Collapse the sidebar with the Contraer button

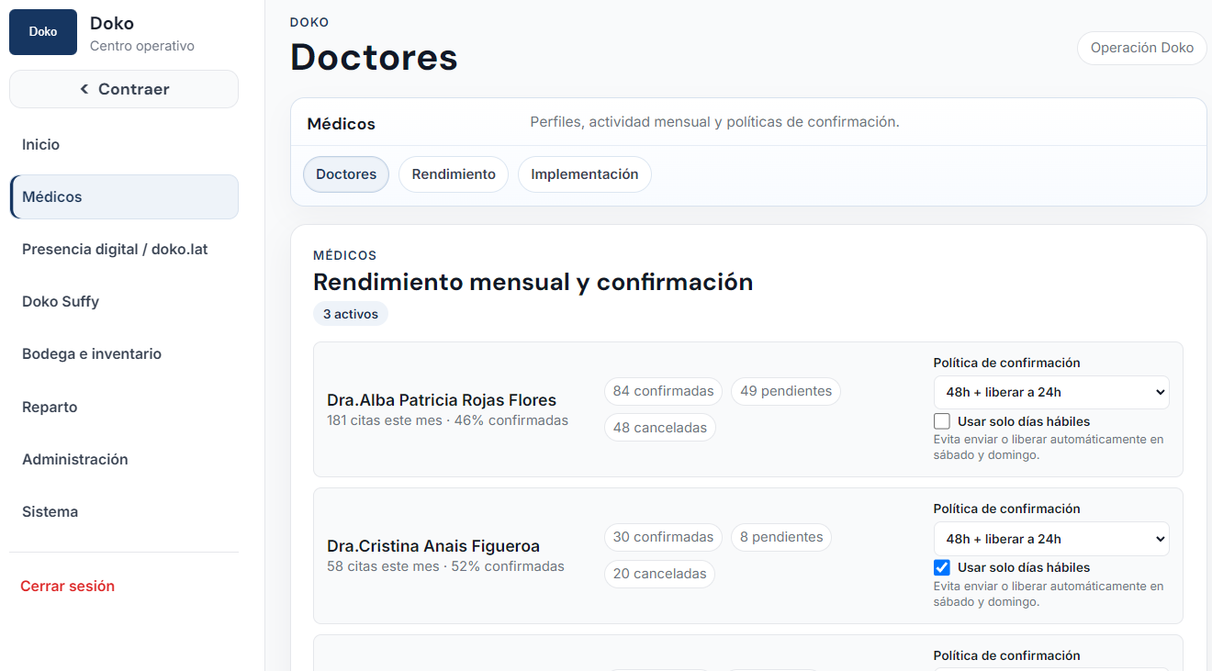click(124, 89)
